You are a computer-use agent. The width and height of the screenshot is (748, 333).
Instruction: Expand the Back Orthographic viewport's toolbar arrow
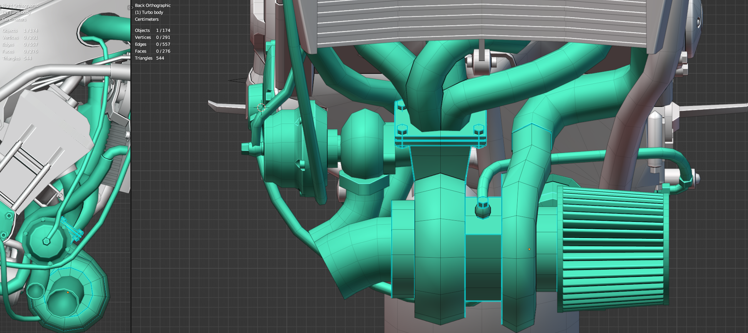(132, 7)
